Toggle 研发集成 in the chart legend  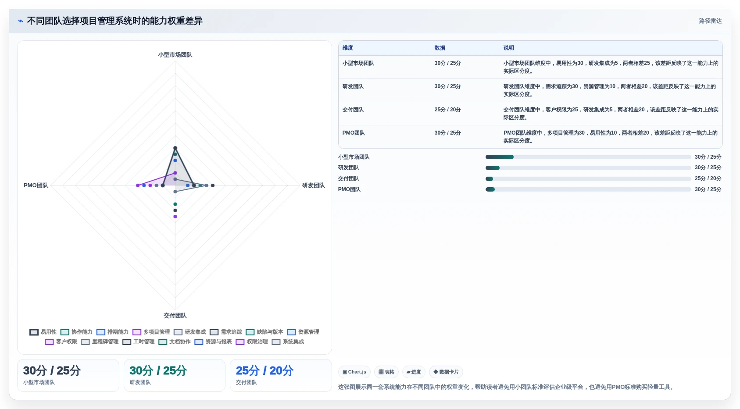(x=189, y=332)
